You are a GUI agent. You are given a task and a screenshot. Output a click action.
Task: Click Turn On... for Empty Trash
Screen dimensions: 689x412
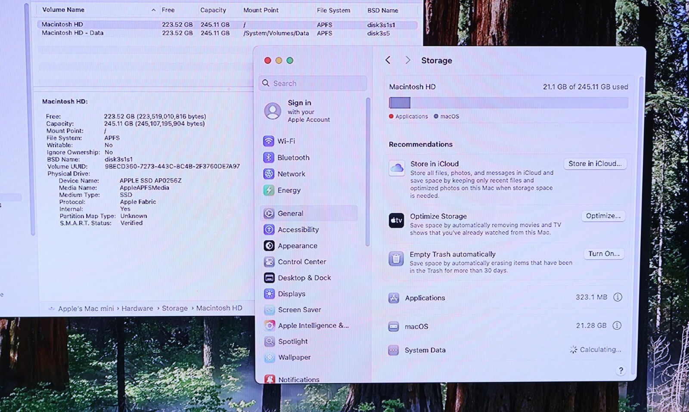pyautogui.click(x=604, y=254)
